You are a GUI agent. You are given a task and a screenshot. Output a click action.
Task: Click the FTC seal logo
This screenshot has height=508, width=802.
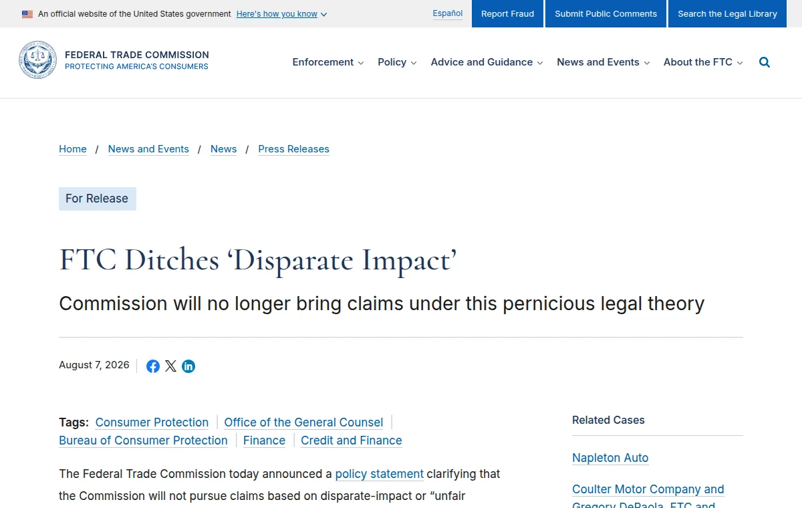click(x=37, y=60)
